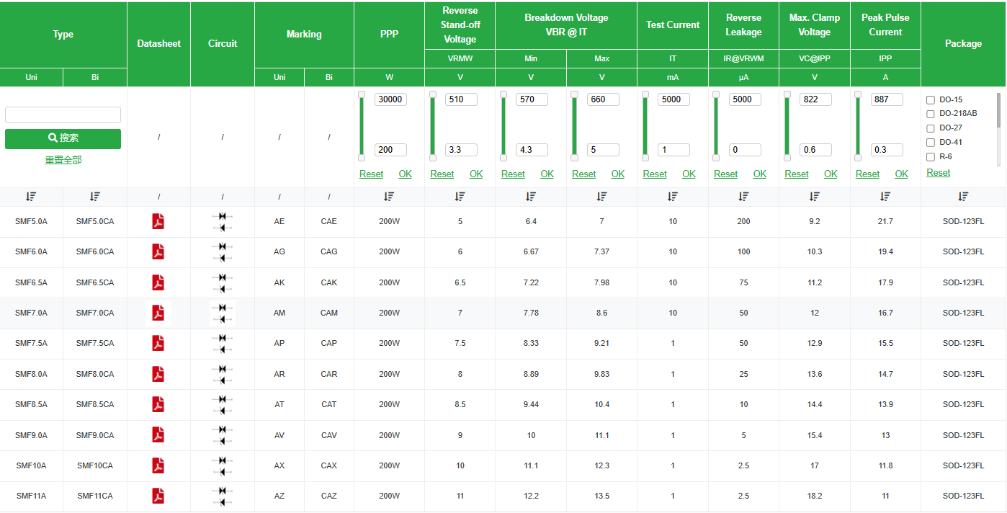Check the DO-15 package checkbox
Image resolution: width=1007 pixels, height=513 pixels.
(x=931, y=100)
